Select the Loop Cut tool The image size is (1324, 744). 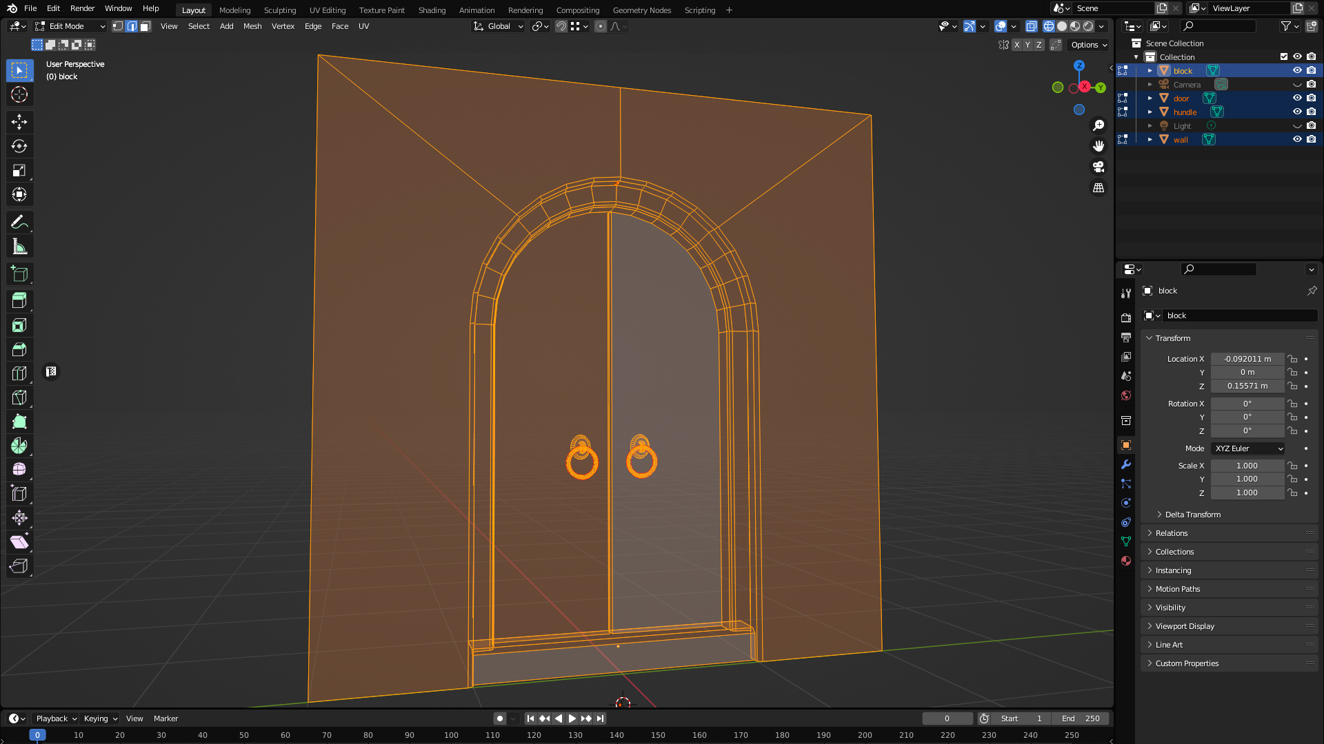click(x=19, y=373)
